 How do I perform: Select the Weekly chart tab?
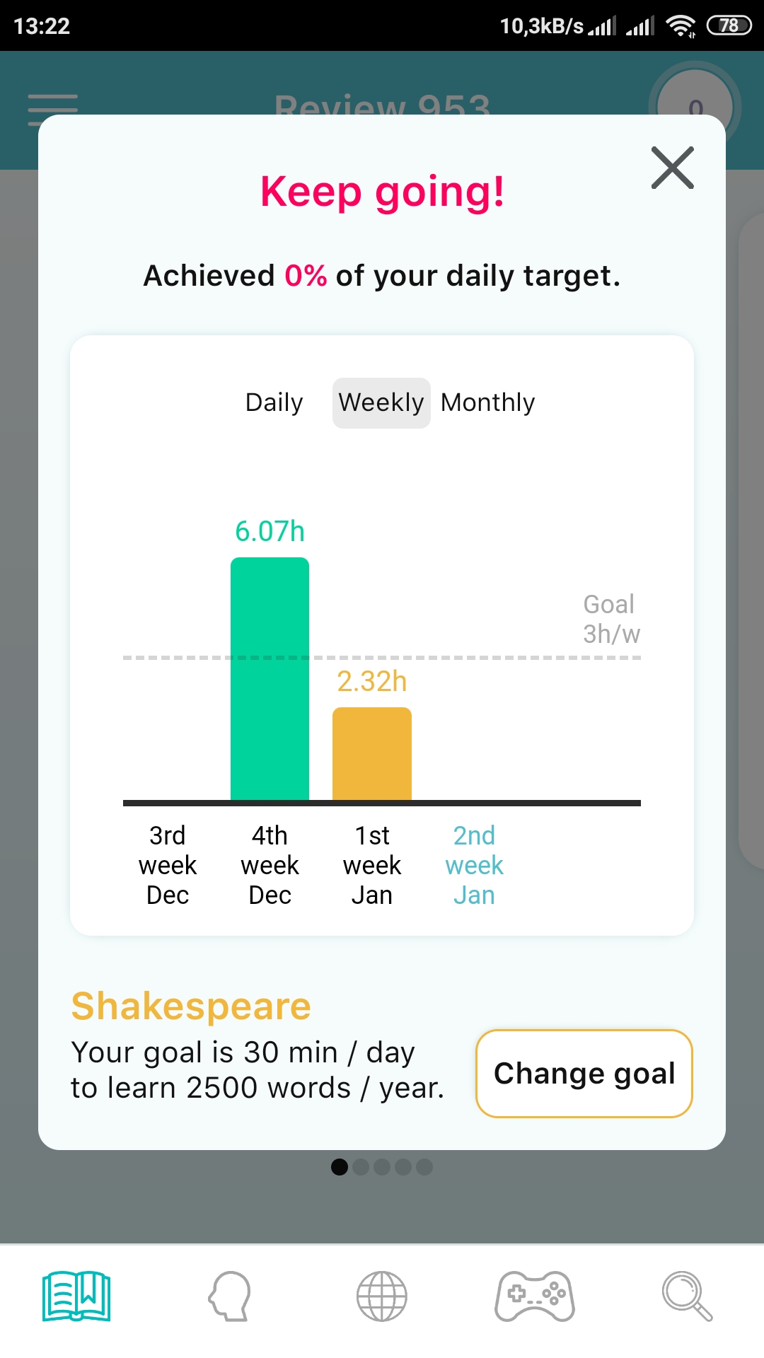381,402
